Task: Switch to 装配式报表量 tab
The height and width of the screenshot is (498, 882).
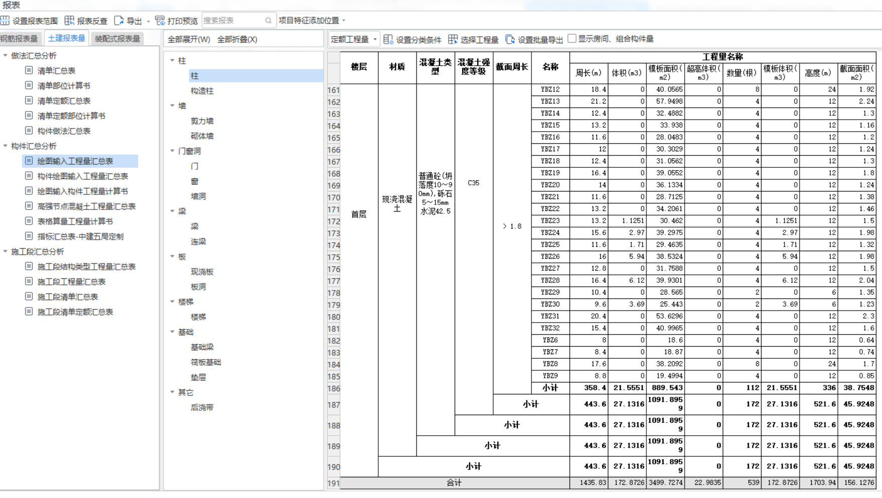Action: 118,39
